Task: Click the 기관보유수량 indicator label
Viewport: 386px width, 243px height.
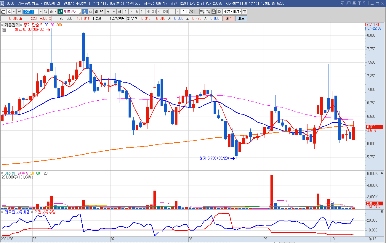Action: pyautogui.click(x=45, y=212)
